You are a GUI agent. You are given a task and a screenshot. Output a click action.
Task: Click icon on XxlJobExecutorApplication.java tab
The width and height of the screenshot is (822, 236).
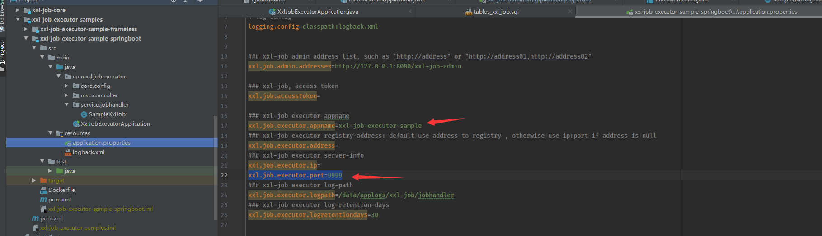272,12
